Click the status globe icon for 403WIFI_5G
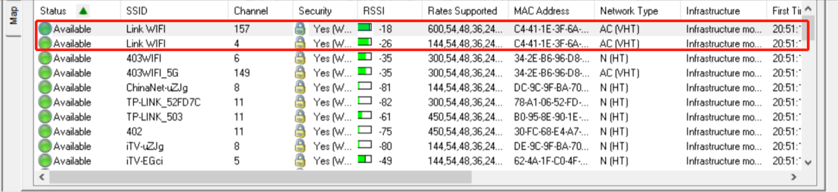838x192 pixels. click(45, 73)
